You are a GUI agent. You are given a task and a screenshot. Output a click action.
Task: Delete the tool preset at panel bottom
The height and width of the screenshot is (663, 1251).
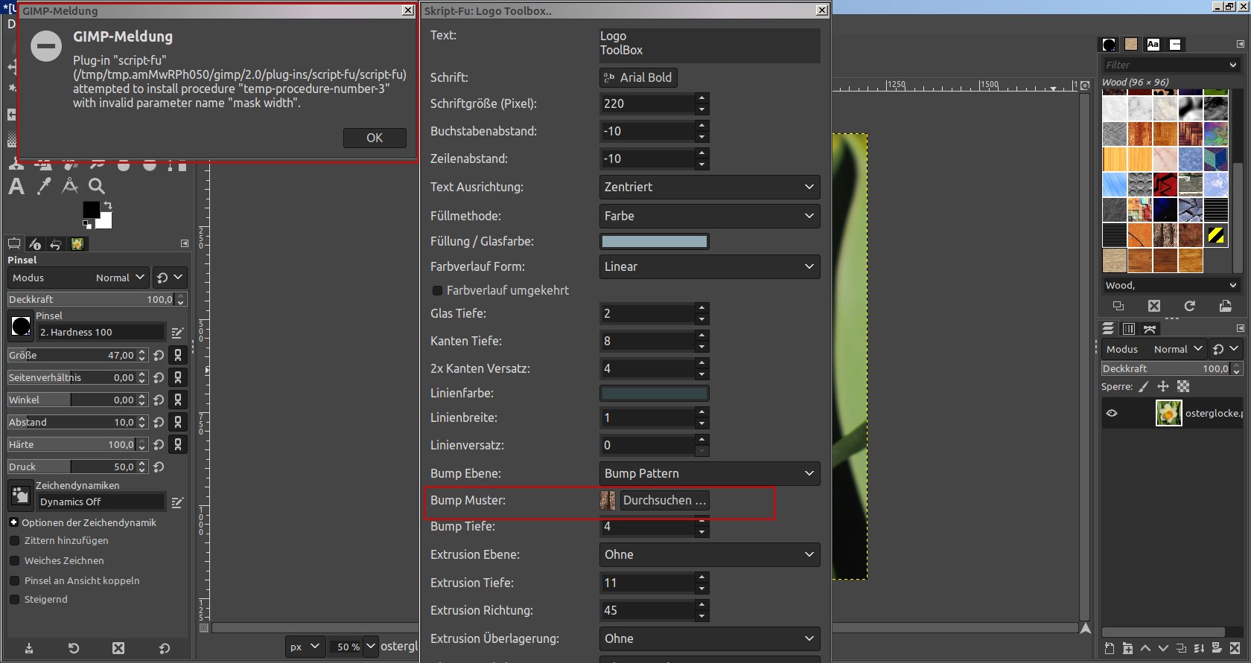118,648
